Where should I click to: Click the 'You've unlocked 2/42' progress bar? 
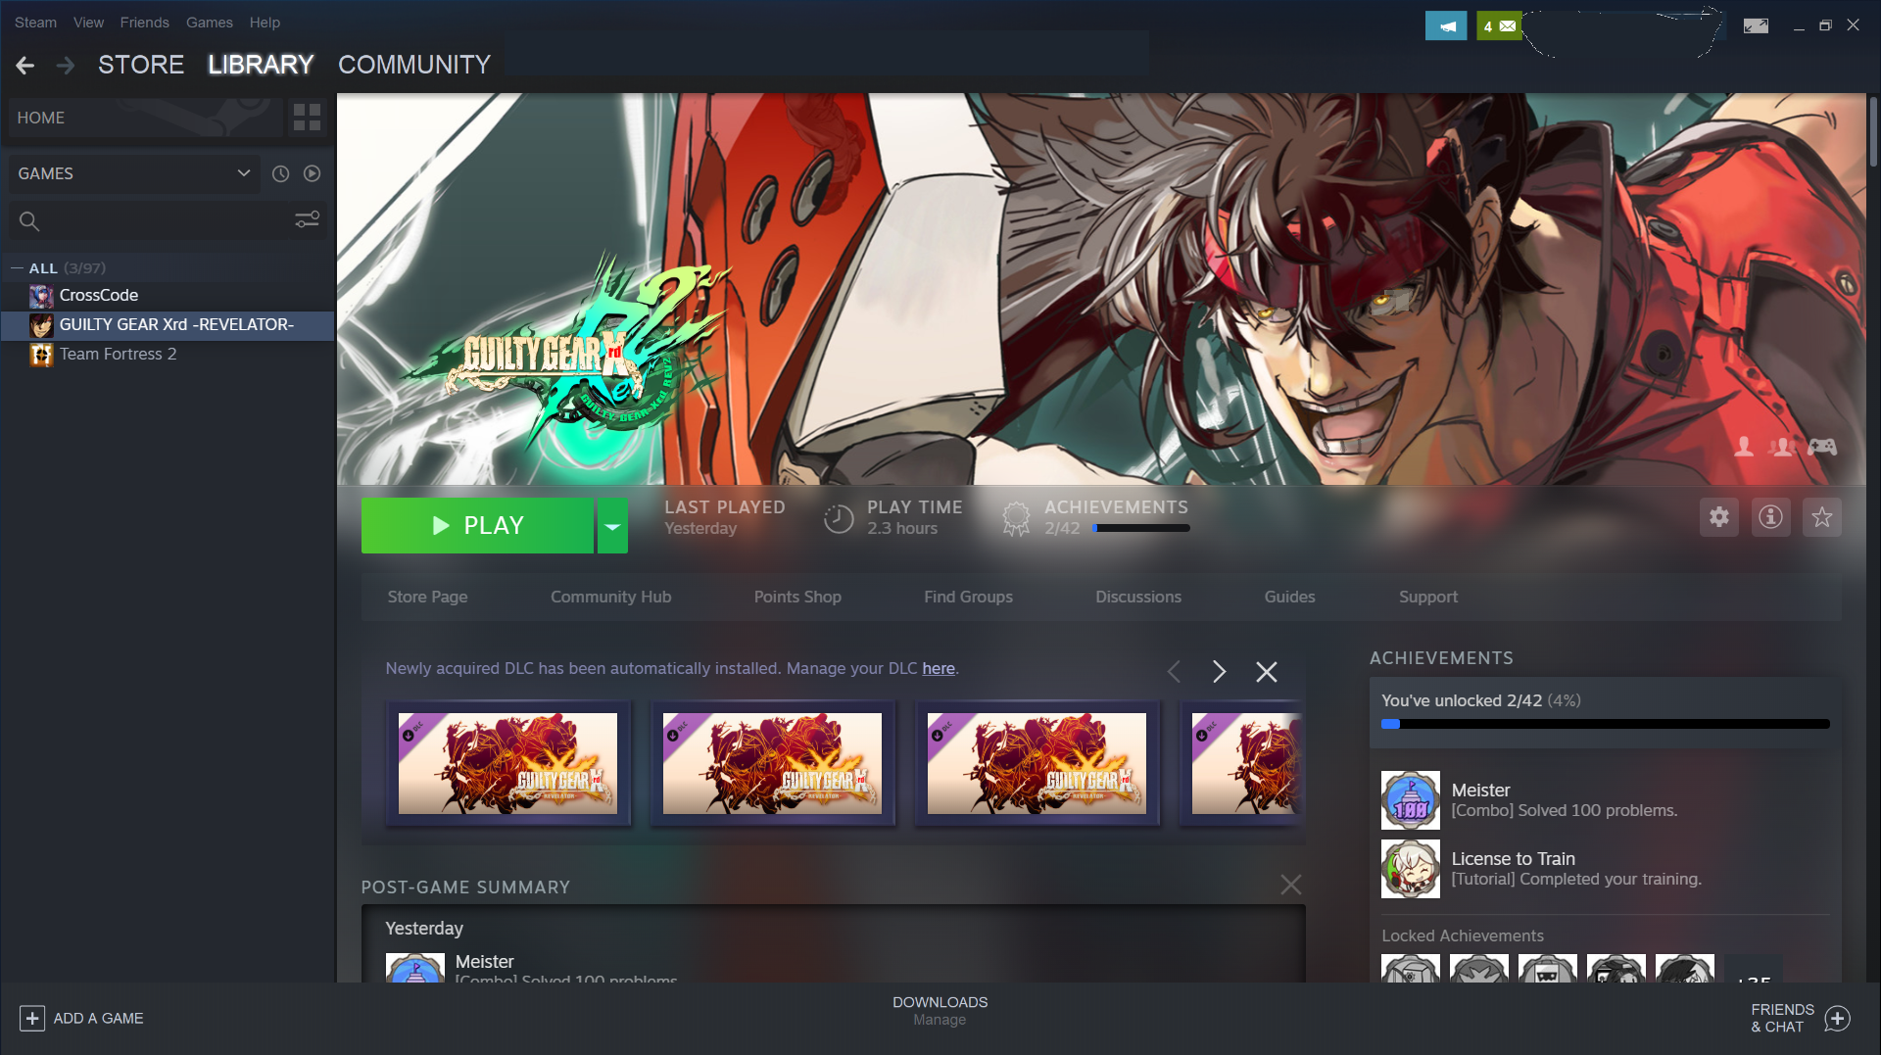1606,724
